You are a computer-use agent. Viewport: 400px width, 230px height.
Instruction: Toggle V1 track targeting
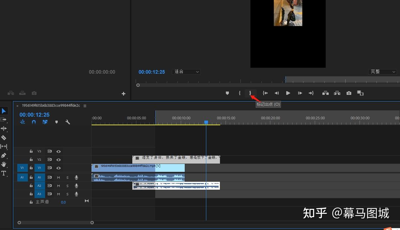click(39, 168)
